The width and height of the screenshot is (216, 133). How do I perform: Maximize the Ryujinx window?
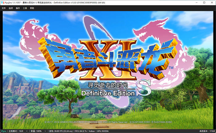click(204, 2)
